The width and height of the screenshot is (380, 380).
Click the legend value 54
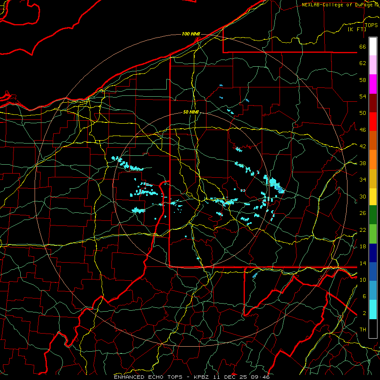pos(363,96)
